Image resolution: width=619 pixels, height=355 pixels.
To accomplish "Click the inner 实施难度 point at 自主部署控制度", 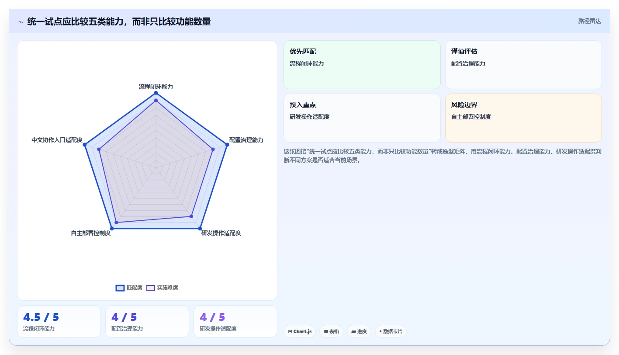I will pos(116,223).
